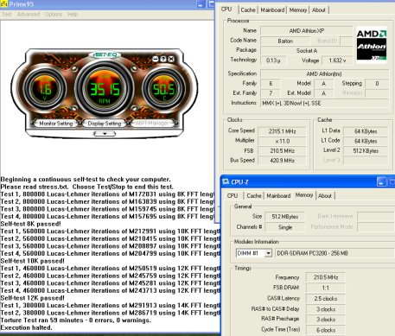Click the 'Socket A' package field
The image size is (395, 336).
307,51
